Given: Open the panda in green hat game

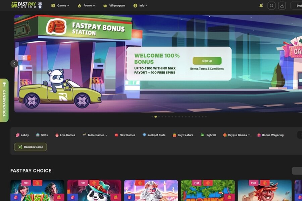Looking at the screenshot, I should click(94, 190).
